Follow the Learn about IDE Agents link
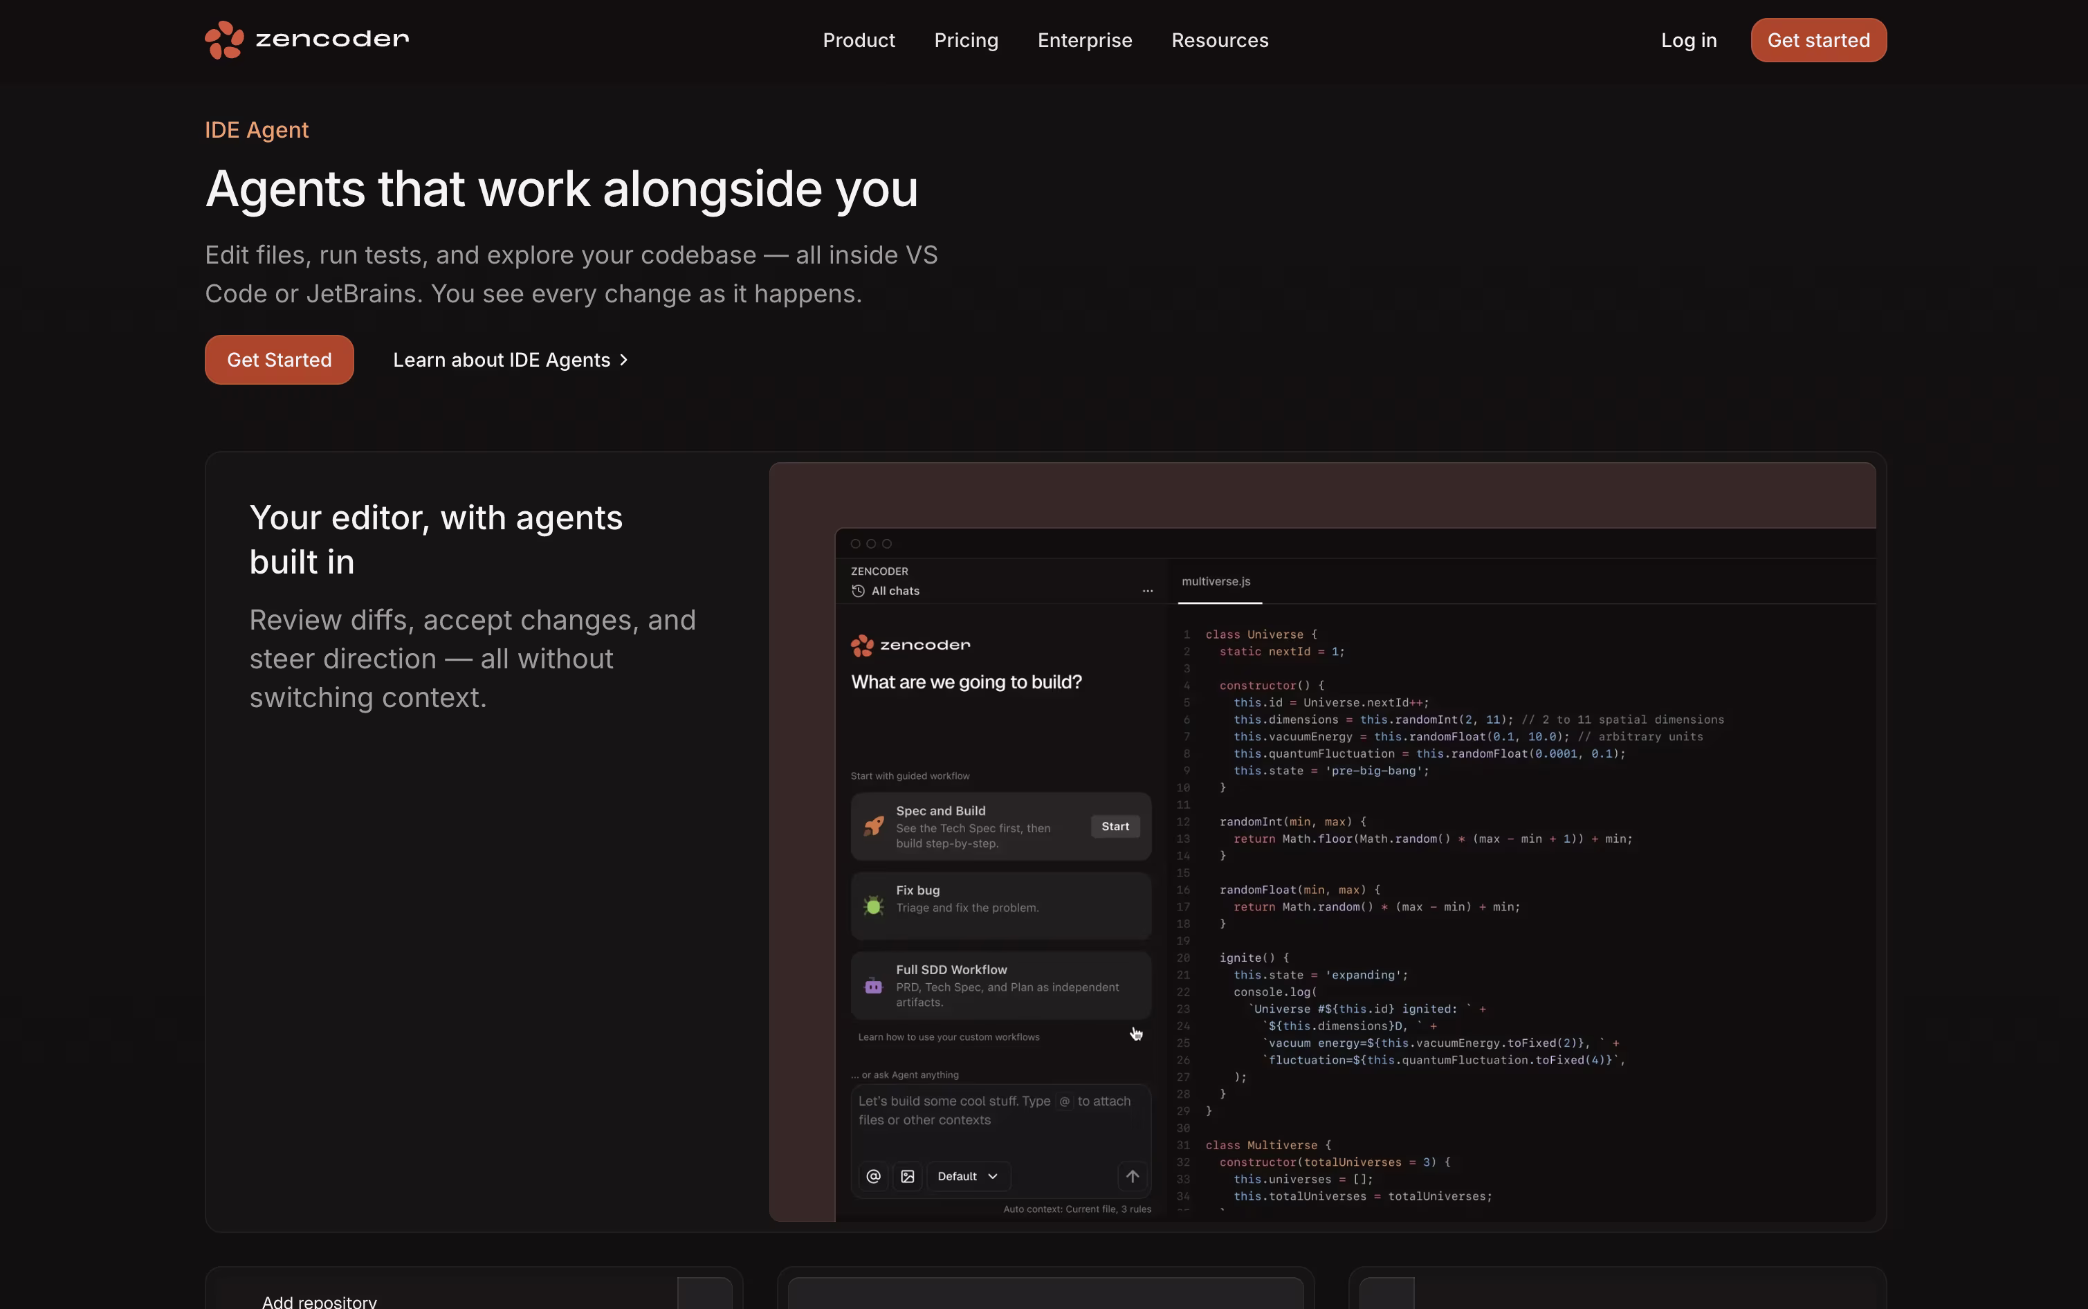This screenshot has height=1309, width=2088. coord(510,359)
